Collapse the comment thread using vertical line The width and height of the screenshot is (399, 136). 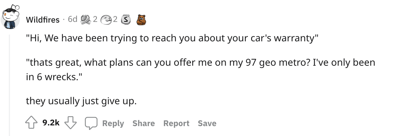coord(10,85)
